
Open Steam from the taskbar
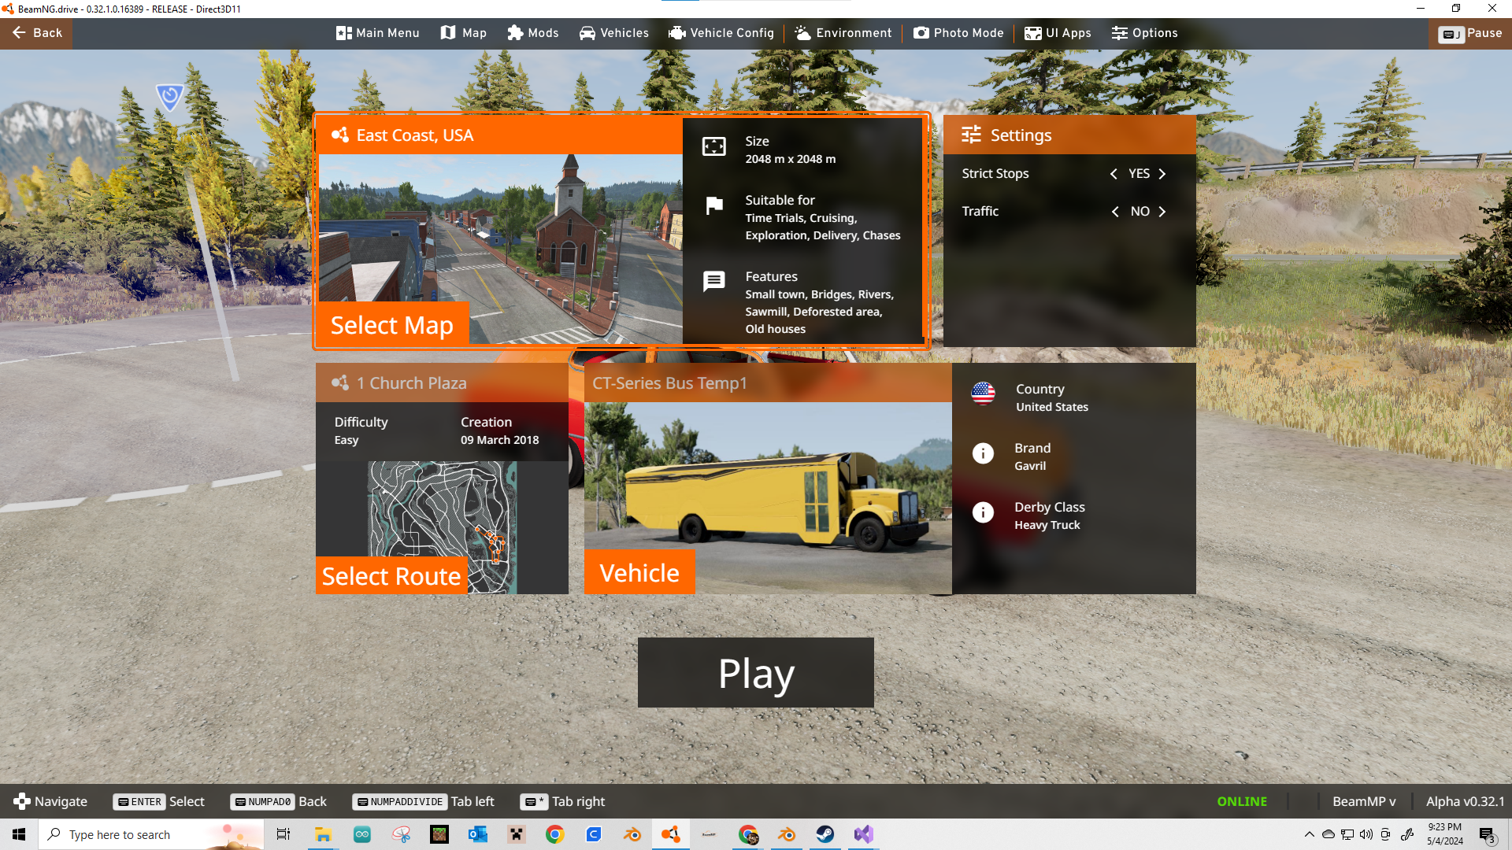coord(825,834)
